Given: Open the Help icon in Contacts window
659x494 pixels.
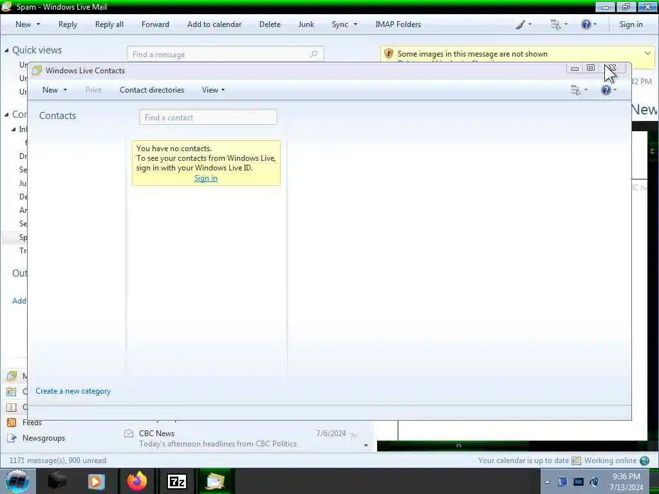Looking at the screenshot, I should click(606, 90).
